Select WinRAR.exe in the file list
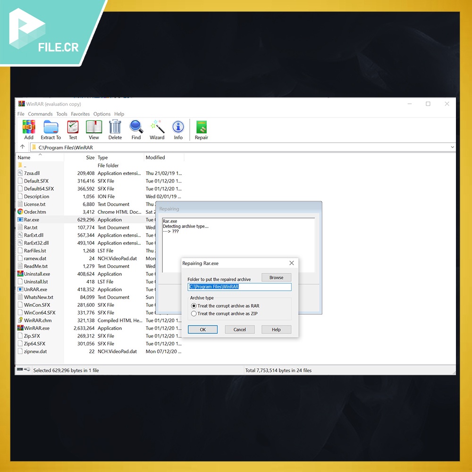The height and width of the screenshot is (472, 472). pyautogui.click(x=37, y=328)
